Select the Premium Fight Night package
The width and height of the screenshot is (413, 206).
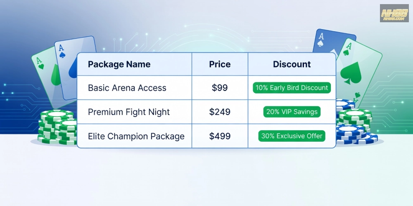[129, 112]
